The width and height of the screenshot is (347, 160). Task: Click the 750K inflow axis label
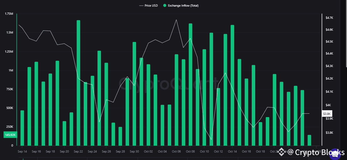[10, 89]
